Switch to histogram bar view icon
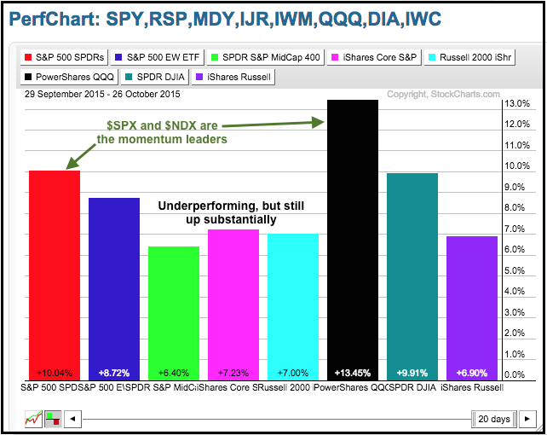Screen dimensions: 547x435 [53, 419]
